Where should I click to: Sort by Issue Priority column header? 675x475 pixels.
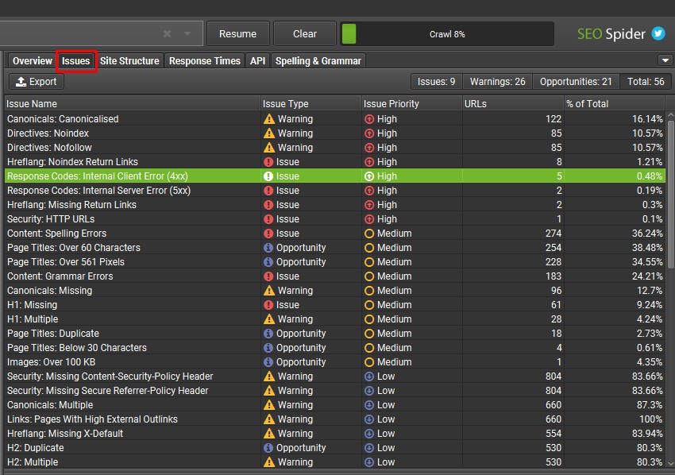click(411, 104)
